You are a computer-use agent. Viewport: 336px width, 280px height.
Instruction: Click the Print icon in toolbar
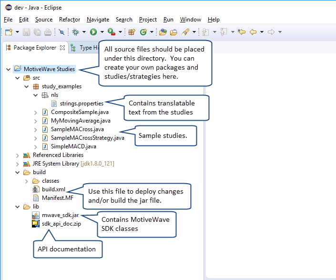click(x=48, y=32)
